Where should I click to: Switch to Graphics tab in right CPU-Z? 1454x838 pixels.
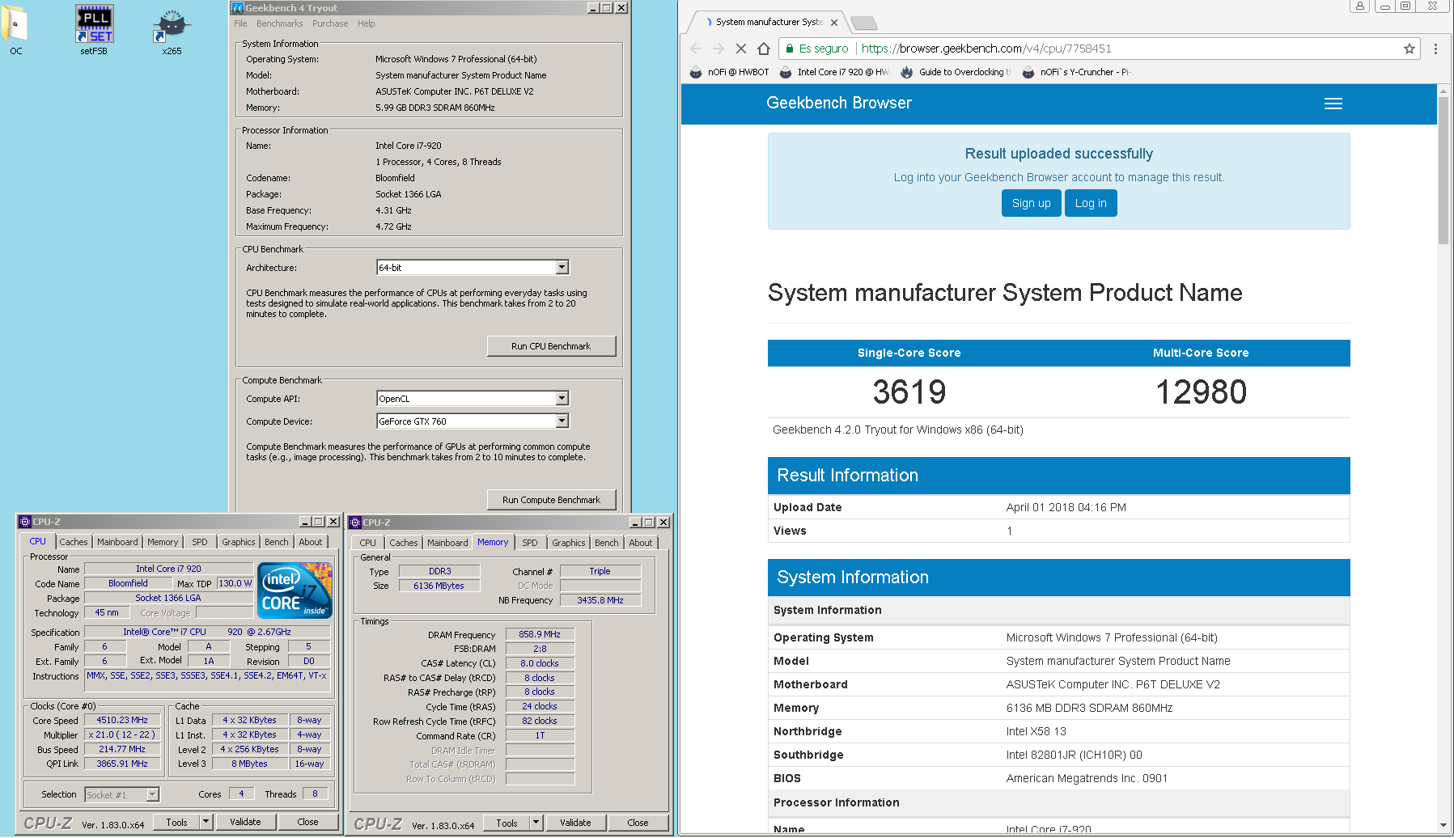569,543
